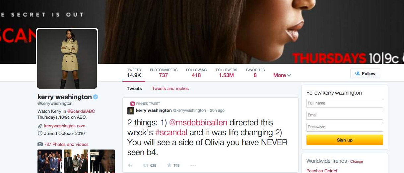Follow kerry washington
The height and width of the screenshot is (173, 404).
pos(365,73)
